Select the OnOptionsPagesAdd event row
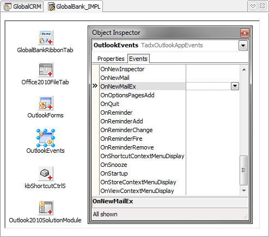Screen dimensions: 269x237 143,95
